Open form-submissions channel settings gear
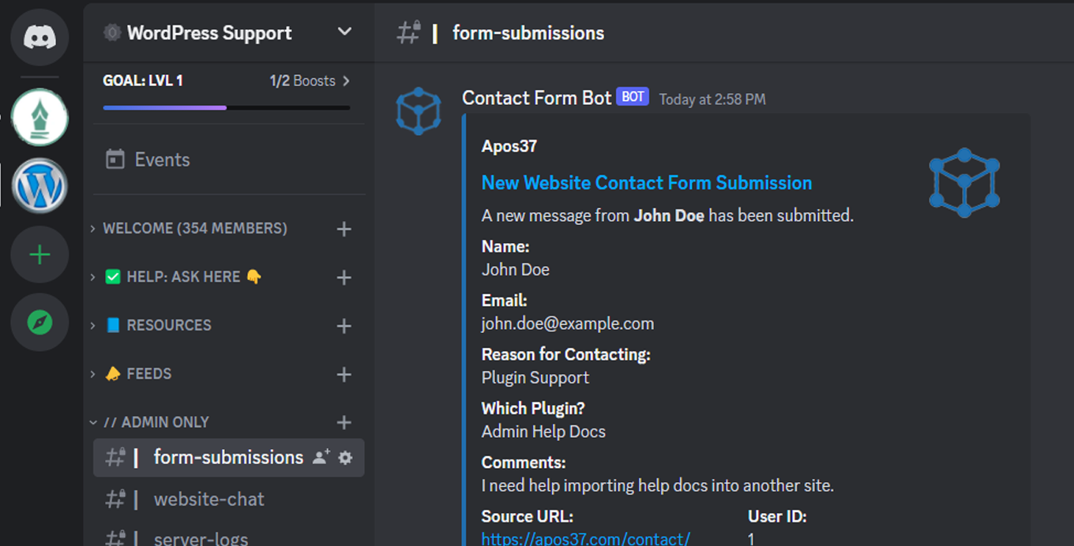Viewport: 1074px width, 546px height. click(345, 458)
